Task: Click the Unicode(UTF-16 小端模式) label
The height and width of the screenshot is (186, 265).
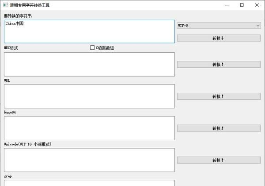Action: point(28,144)
